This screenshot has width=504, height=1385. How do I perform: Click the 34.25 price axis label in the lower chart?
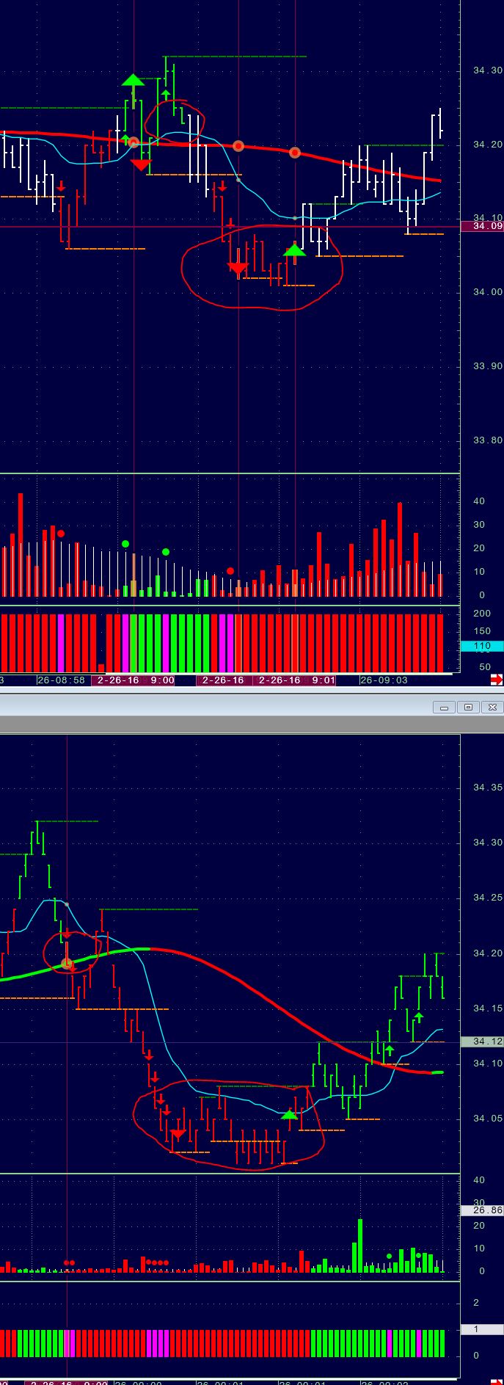(488, 898)
